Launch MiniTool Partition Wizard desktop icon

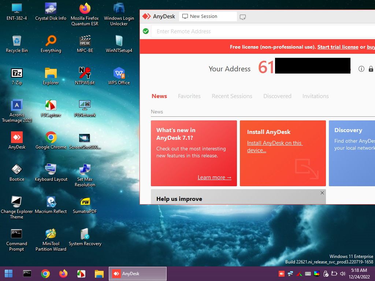(x=51, y=240)
